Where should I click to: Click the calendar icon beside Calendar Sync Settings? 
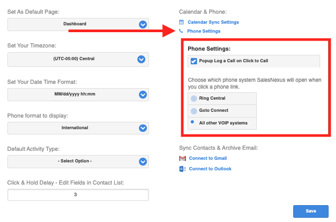[x=182, y=22]
